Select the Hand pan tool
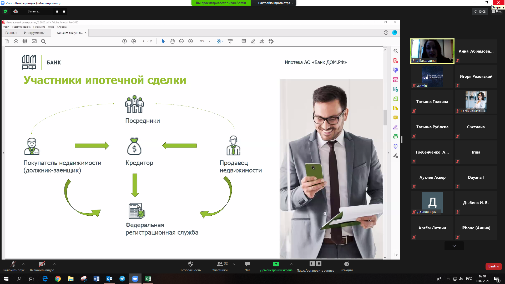This screenshot has height=284, width=505. coord(172,41)
